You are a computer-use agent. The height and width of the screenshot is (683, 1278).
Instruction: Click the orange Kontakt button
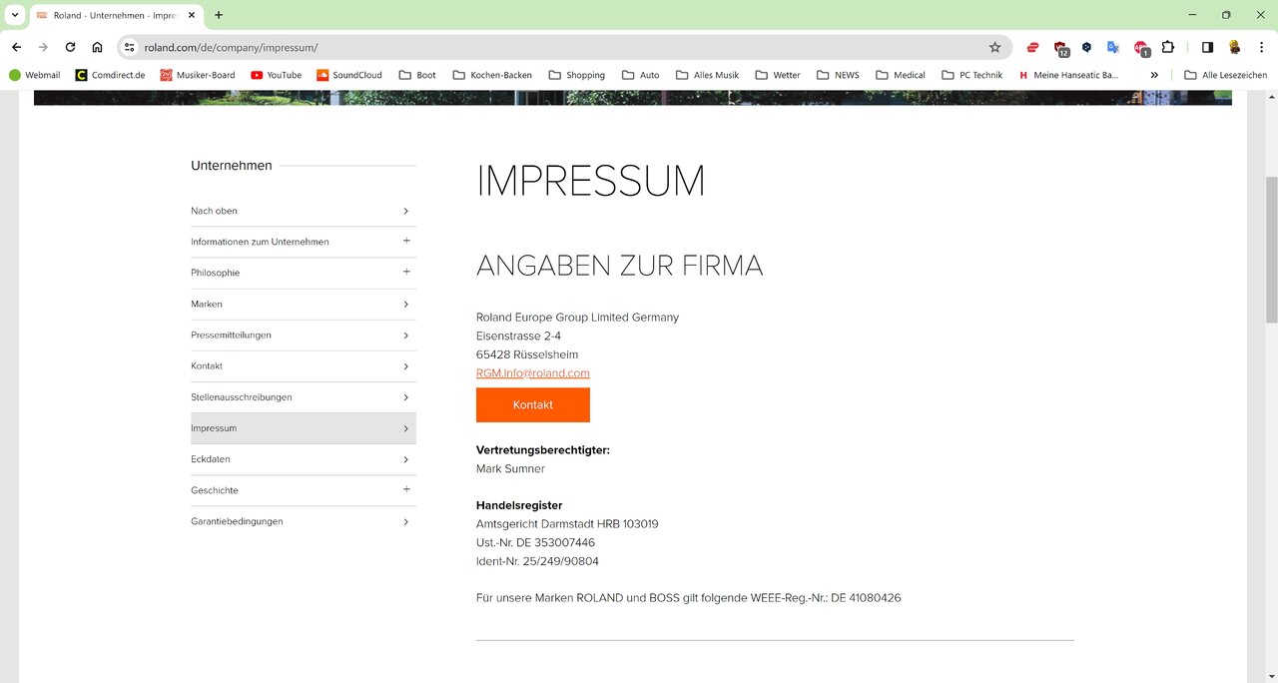[x=533, y=404]
